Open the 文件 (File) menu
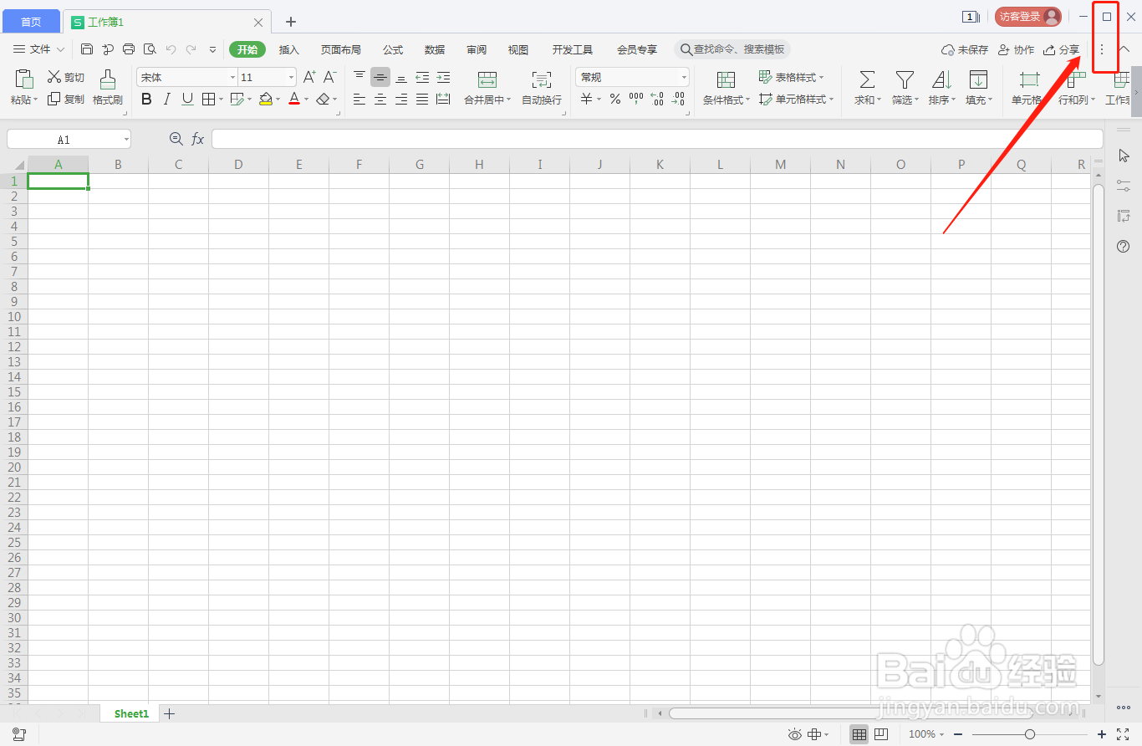The image size is (1142, 746). [39, 49]
